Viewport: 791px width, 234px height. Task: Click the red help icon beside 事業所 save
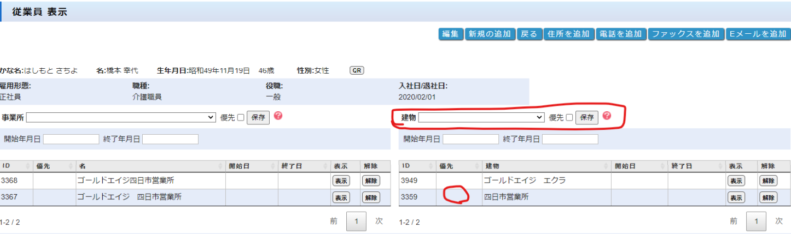[x=278, y=116]
